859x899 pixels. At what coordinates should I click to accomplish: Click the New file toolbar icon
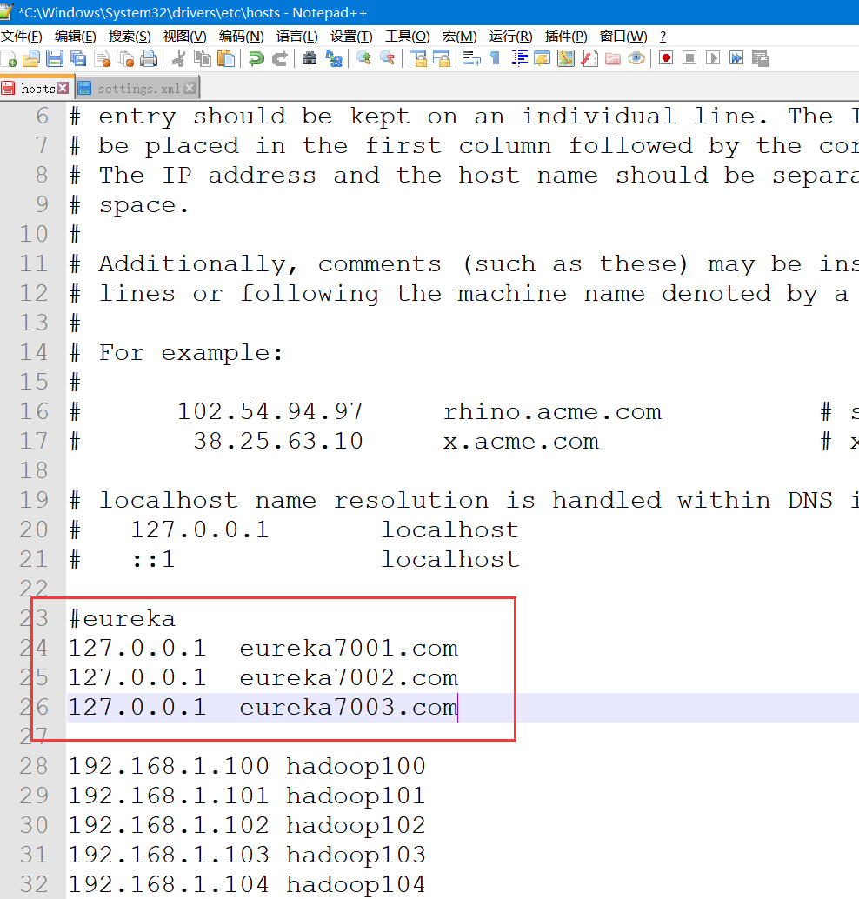8,58
